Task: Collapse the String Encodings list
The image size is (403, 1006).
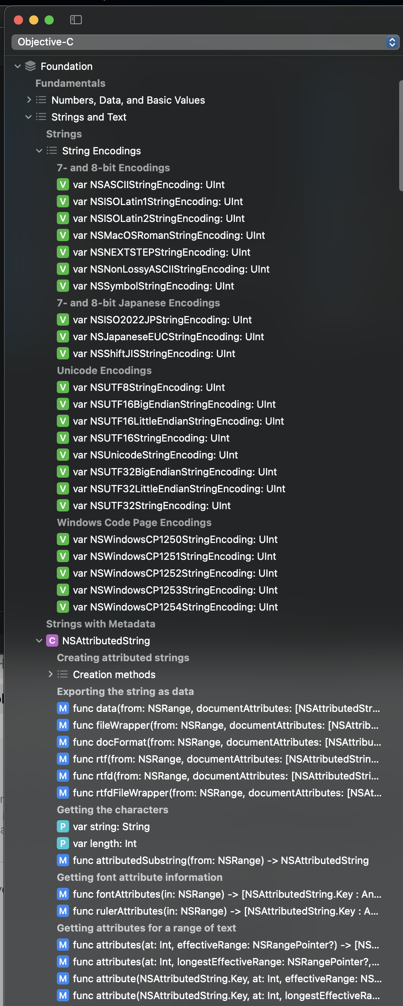Action: 39,151
